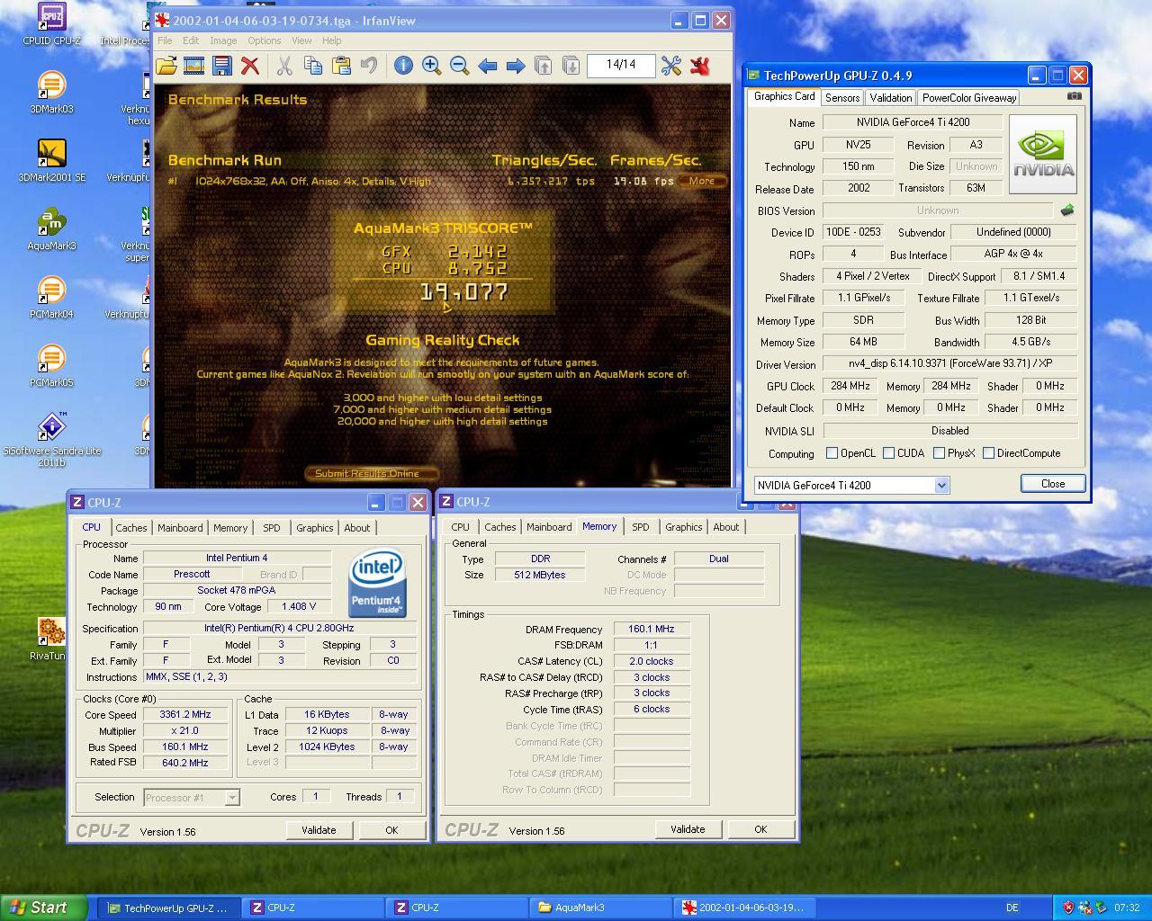
Task: Open the Options menu in IrfanView
Action: [265, 40]
